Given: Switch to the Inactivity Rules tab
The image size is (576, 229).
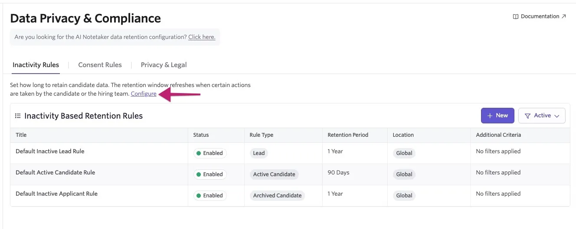Looking at the screenshot, I should click(36, 65).
